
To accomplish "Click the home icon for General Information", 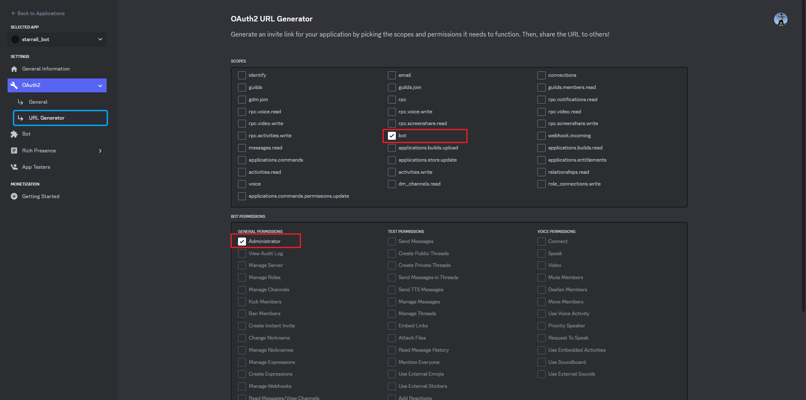I will point(14,69).
